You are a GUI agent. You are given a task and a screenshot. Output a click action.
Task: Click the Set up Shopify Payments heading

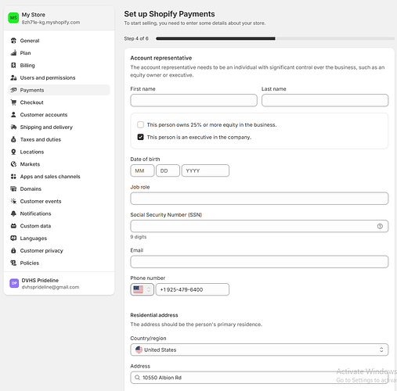169,14
